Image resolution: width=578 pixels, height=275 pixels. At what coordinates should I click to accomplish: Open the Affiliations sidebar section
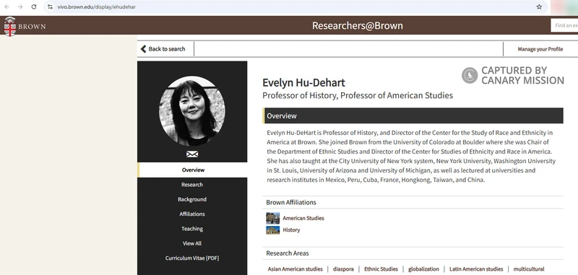point(192,214)
